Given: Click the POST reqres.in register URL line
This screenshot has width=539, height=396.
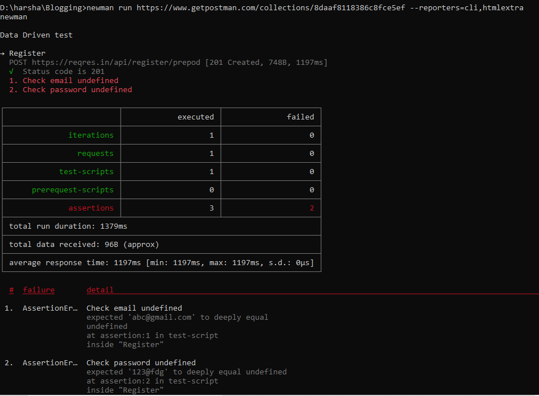Looking at the screenshot, I should point(168,62).
